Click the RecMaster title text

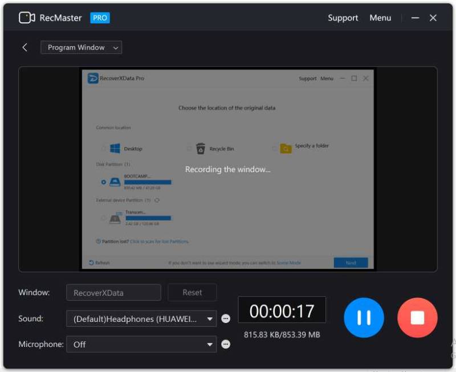point(60,18)
